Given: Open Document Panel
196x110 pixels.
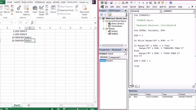Looking at the screenshot, I should point(85,11).
